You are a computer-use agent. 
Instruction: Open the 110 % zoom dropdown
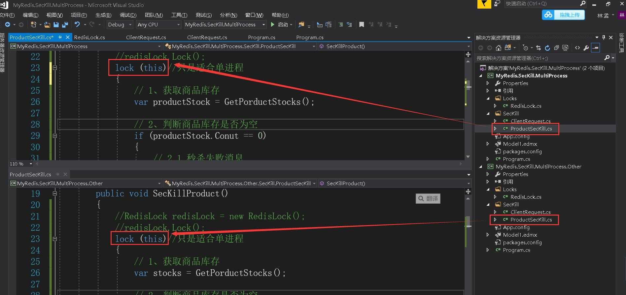tap(21, 164)
